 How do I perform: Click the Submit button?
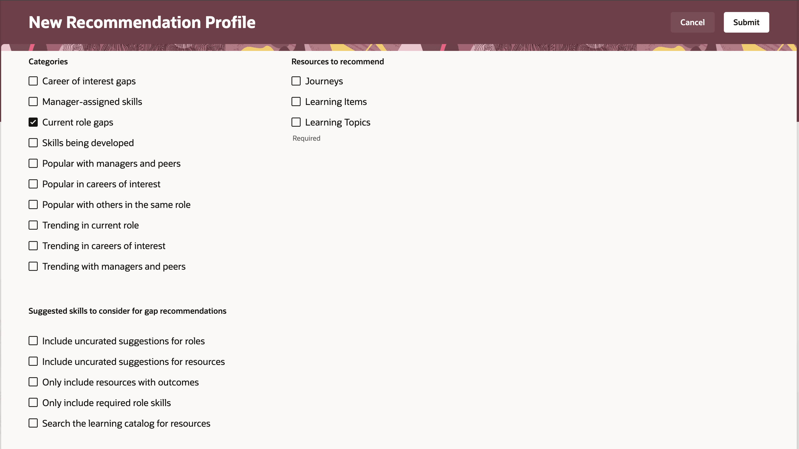point(746,22)
